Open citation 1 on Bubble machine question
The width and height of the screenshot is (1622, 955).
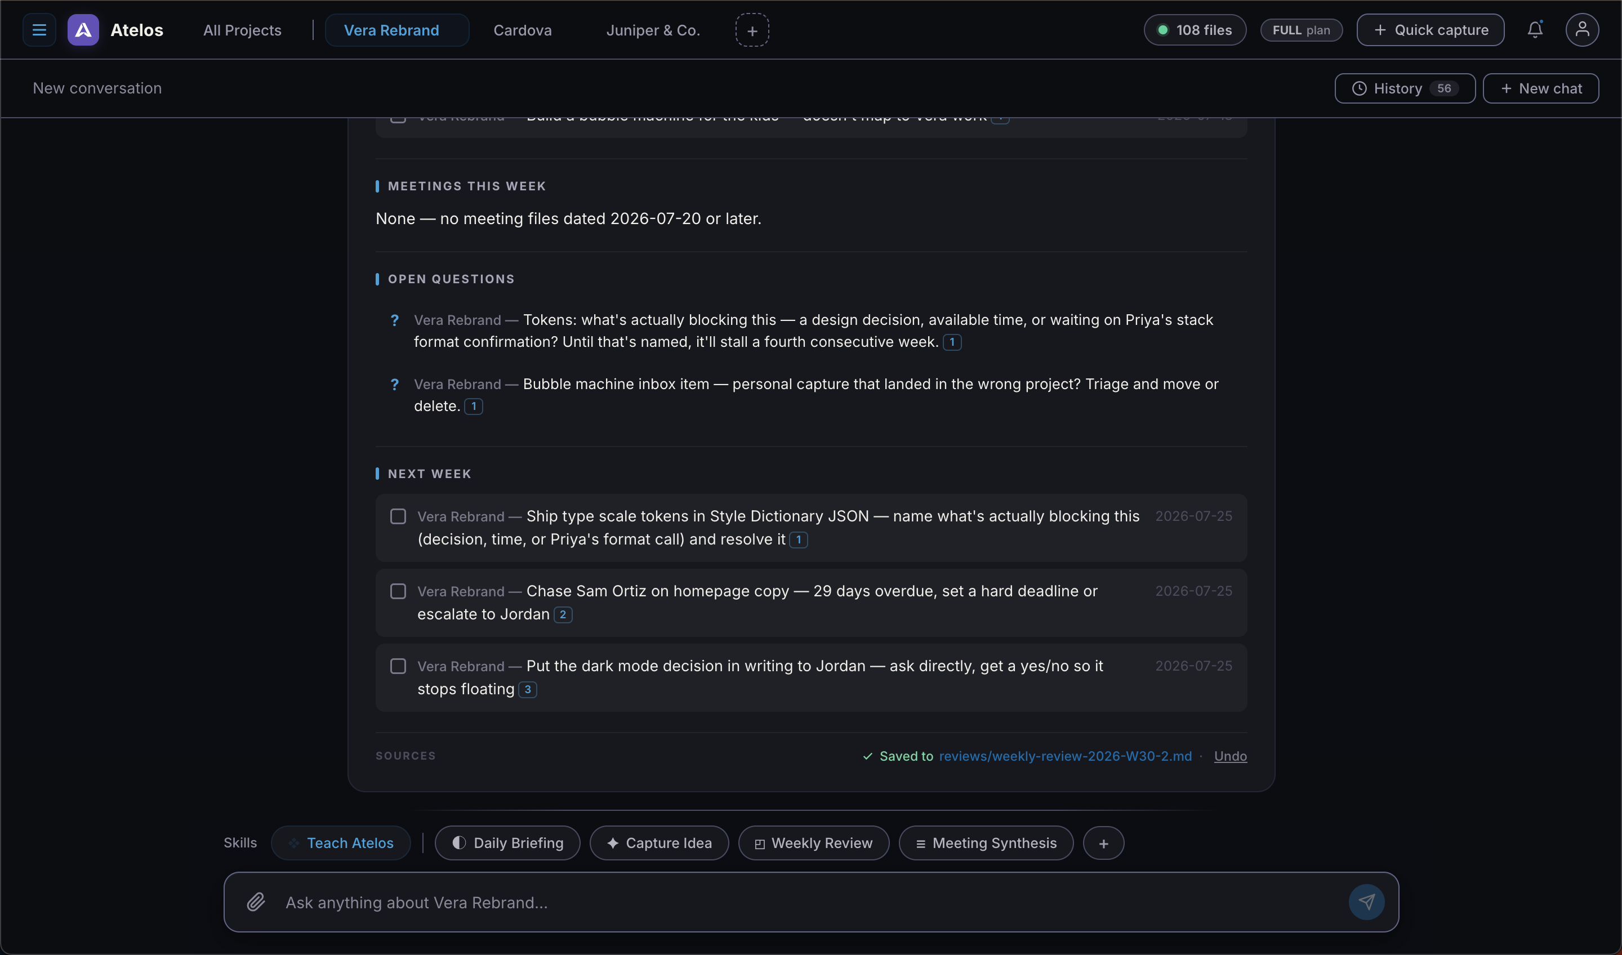pos(474,406)
